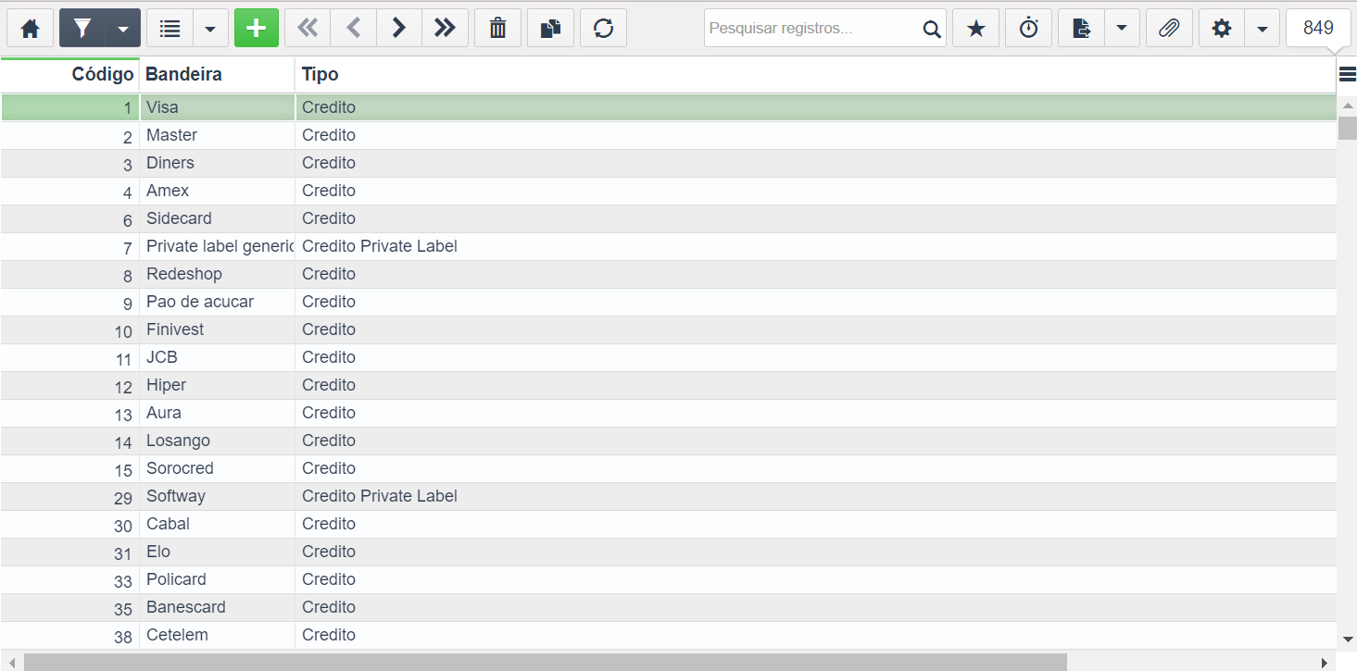Click the Credito cell in the JCB row

coord(815,357)
